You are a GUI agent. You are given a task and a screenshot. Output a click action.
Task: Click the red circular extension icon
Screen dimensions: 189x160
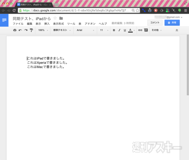pyautogui.click(x=156, y=10)
